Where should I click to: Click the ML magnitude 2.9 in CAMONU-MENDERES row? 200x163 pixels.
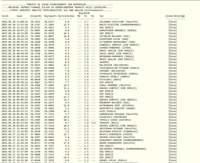click(x=86, y=48)
